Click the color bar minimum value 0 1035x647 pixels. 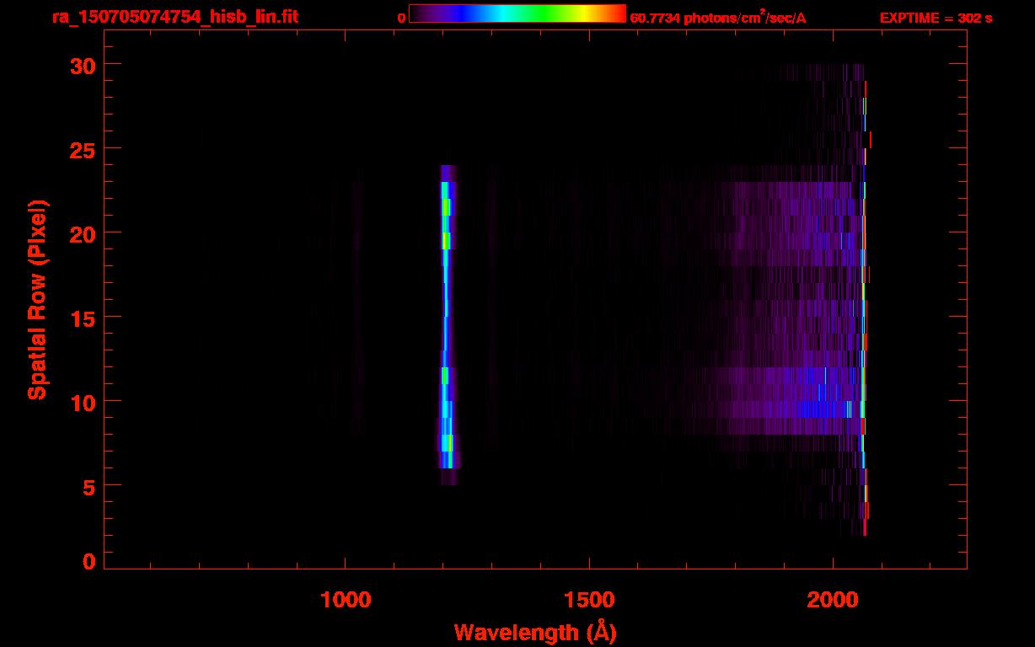pyautogui.click(x=402, y=18)
